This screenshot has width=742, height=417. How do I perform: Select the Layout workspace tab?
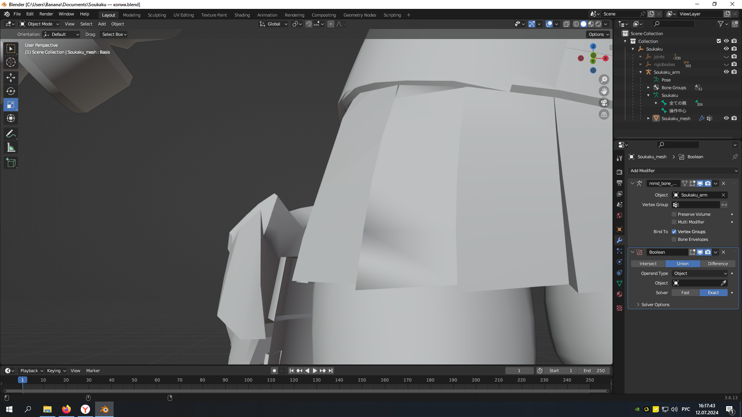tap(108, 15)
